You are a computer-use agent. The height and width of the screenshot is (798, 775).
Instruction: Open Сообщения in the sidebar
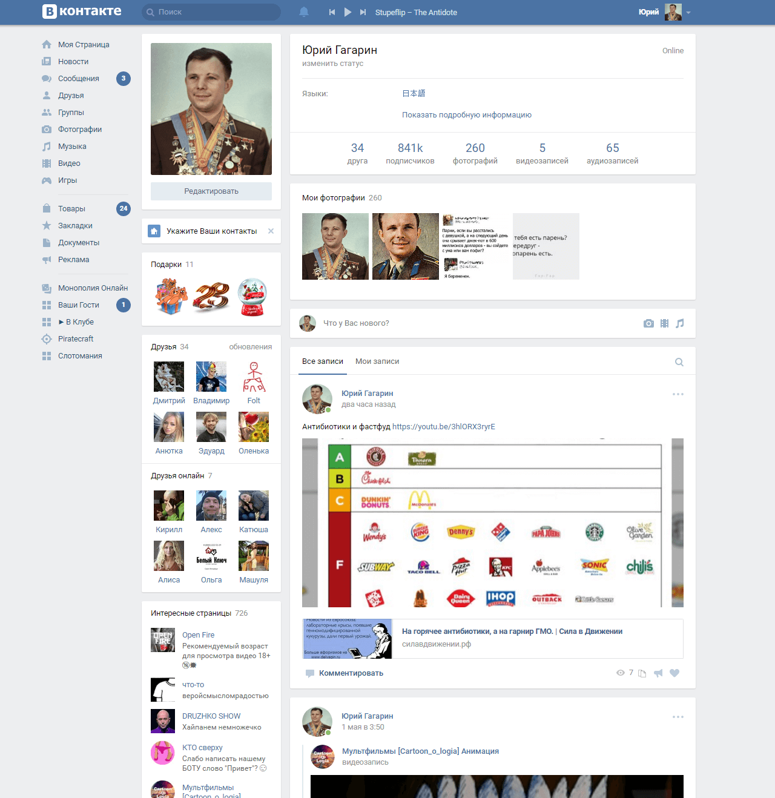tap(79, 79)
